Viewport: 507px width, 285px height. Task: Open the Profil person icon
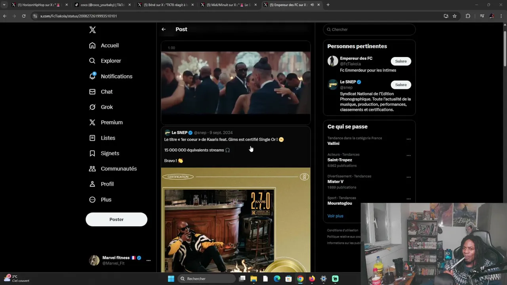coord(92,184)
